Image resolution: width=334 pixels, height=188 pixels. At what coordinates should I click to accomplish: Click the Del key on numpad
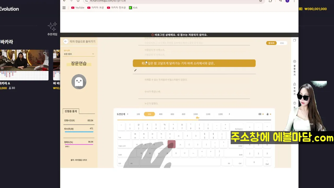(267, 162)
